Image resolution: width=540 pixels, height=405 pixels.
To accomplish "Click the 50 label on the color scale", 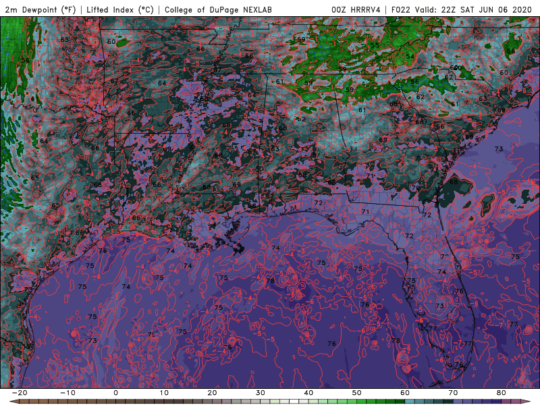I will pos(357,393).
